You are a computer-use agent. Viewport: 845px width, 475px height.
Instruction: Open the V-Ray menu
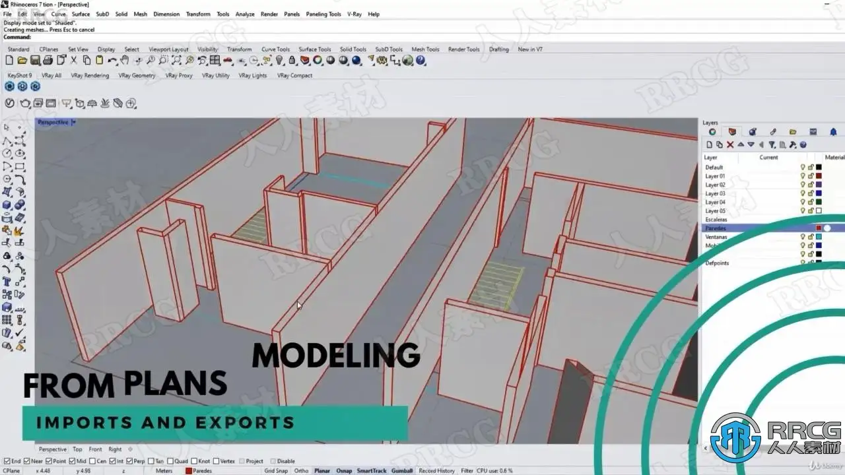pos(355,14)
